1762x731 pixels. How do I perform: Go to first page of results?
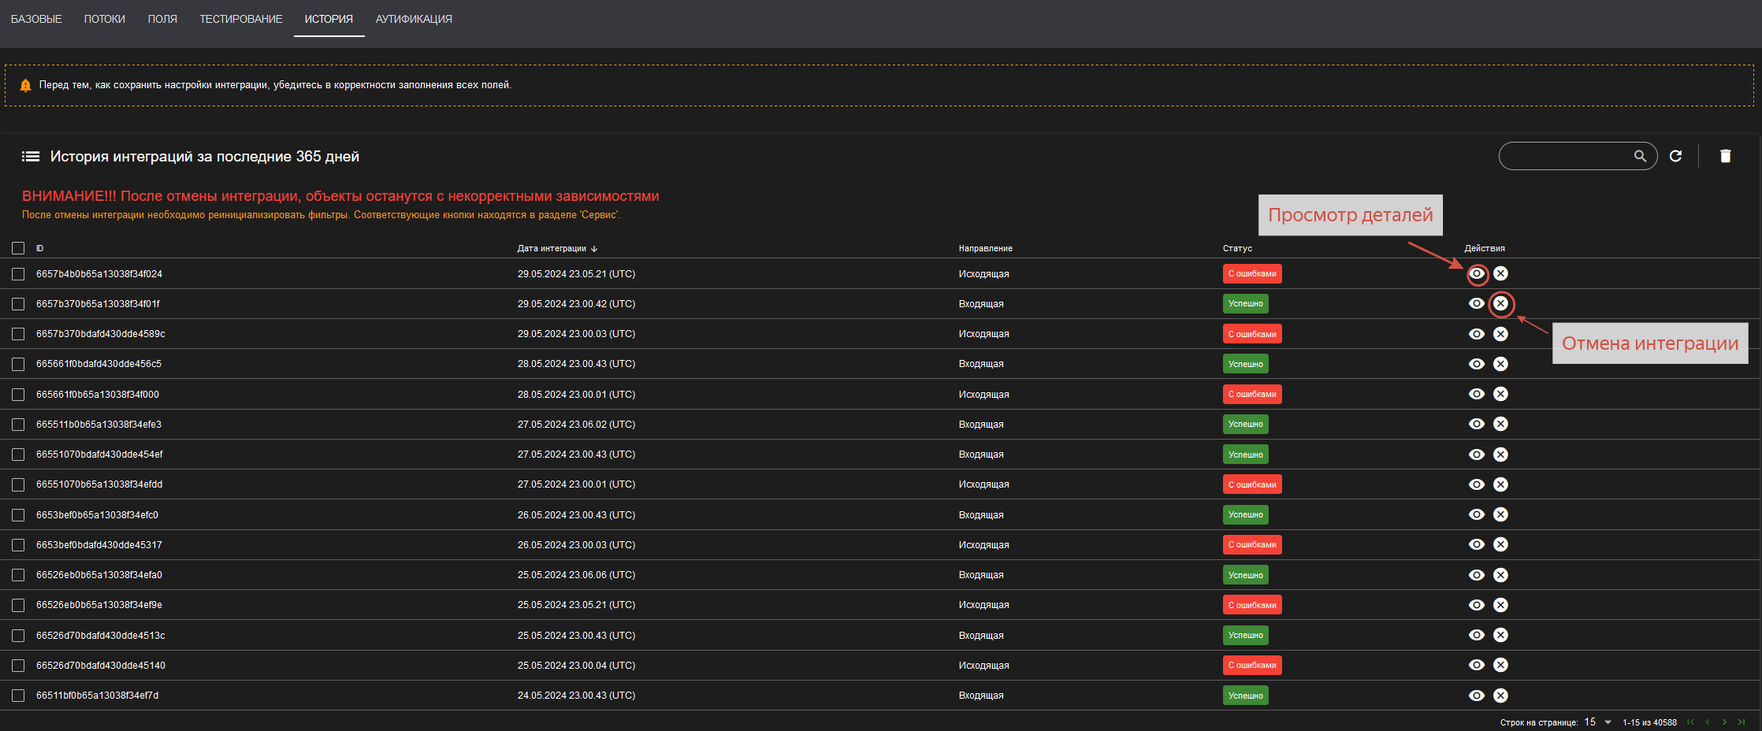[x=1690, y=722]
